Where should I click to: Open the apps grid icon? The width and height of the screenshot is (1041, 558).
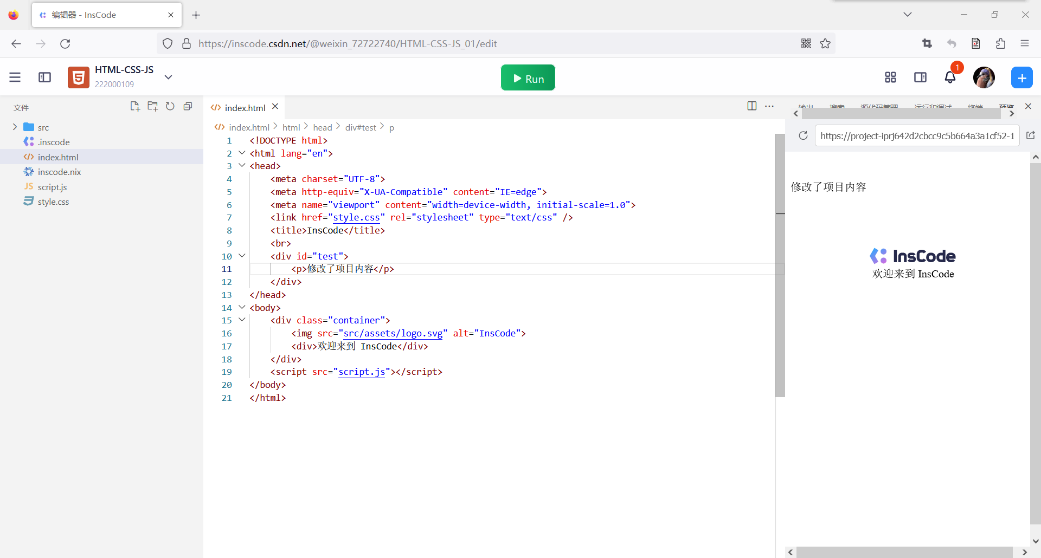pyautogui.click(x=890, y=77)
